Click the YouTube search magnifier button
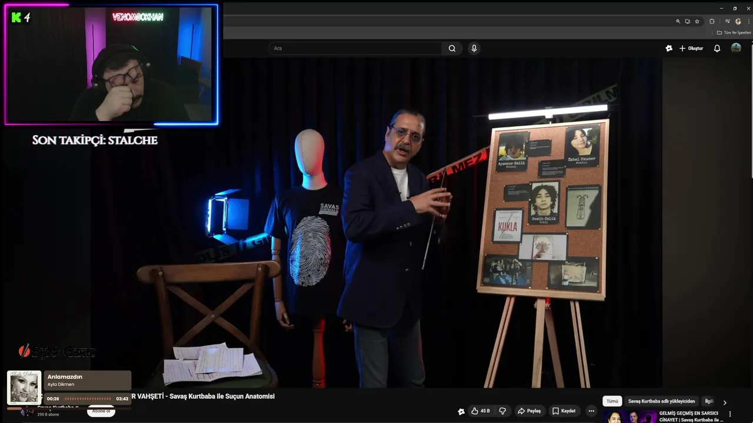The height and width of the screenshot is (423, 753). 452,48
